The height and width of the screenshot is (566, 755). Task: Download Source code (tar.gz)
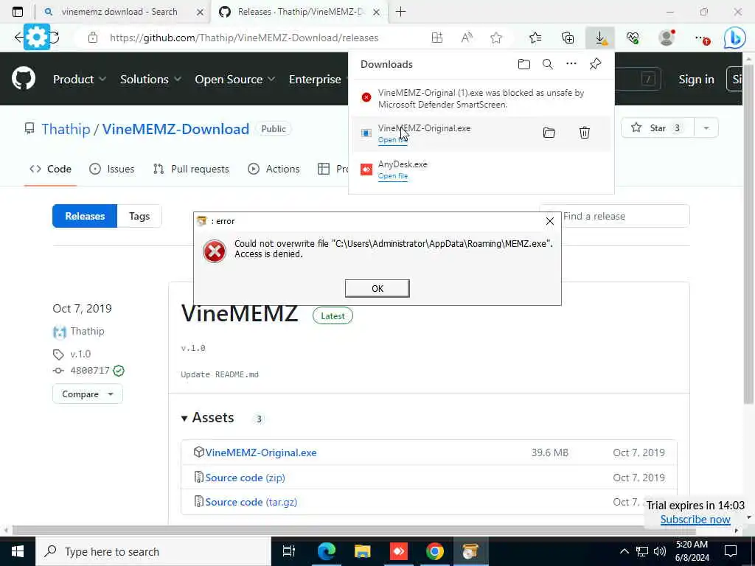251,502
